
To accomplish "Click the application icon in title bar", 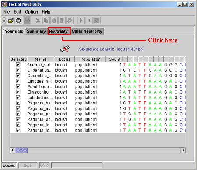I will point(4,4).
